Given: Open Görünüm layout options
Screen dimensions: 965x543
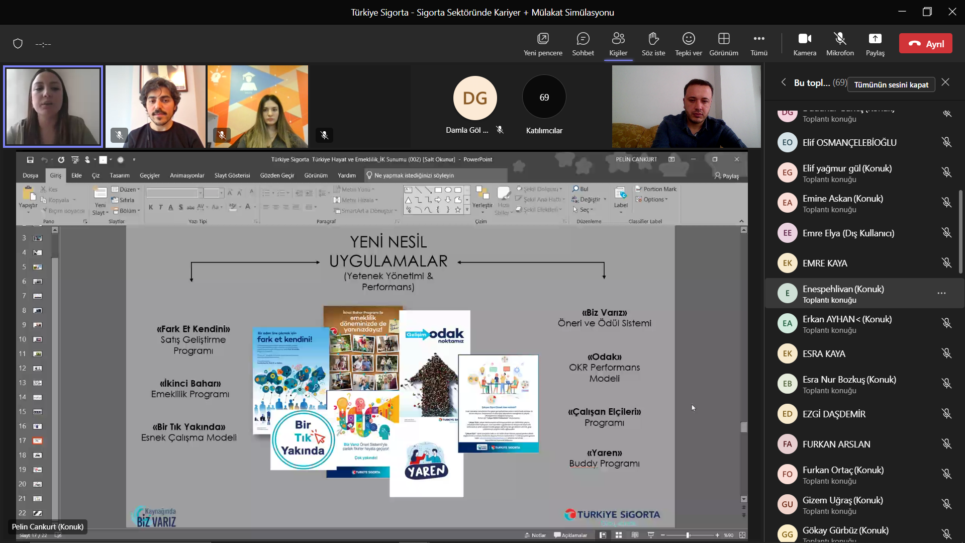Looking at the screenshot, I should [724, 44].
